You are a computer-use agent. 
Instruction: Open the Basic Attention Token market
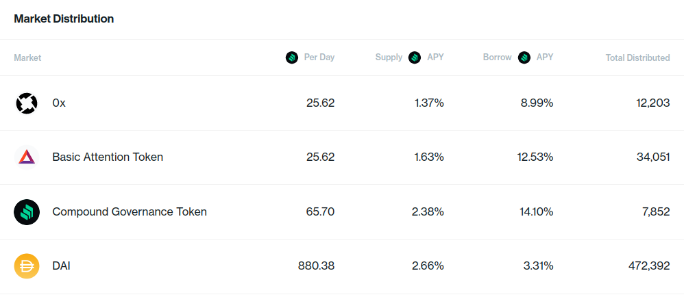108,157
